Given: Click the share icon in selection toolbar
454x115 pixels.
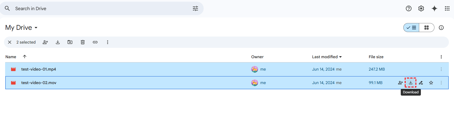Looking at the screenshot, I should coord(45,42).
